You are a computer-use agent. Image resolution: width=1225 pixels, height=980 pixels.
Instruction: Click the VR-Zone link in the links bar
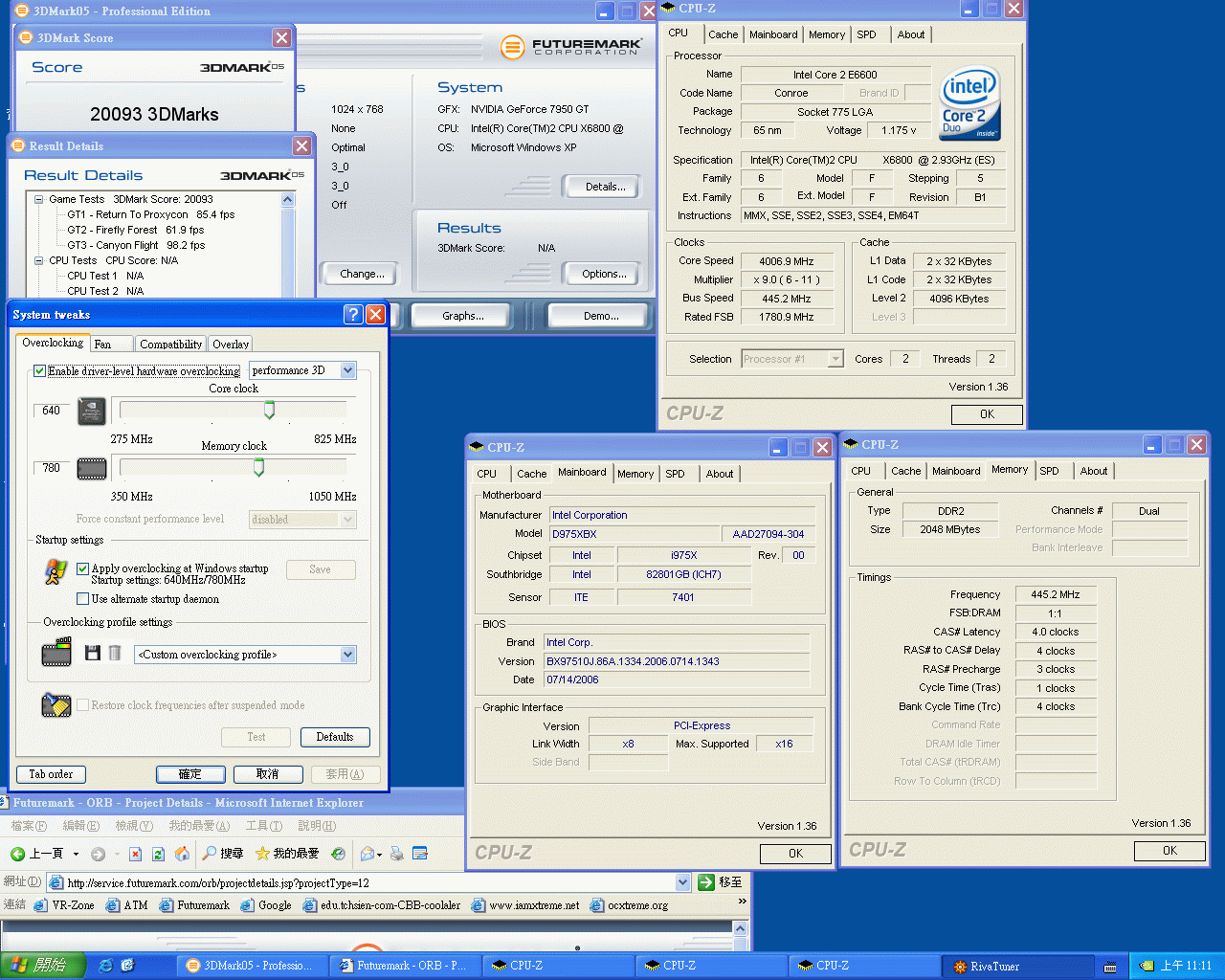click(x=64, y=905)
